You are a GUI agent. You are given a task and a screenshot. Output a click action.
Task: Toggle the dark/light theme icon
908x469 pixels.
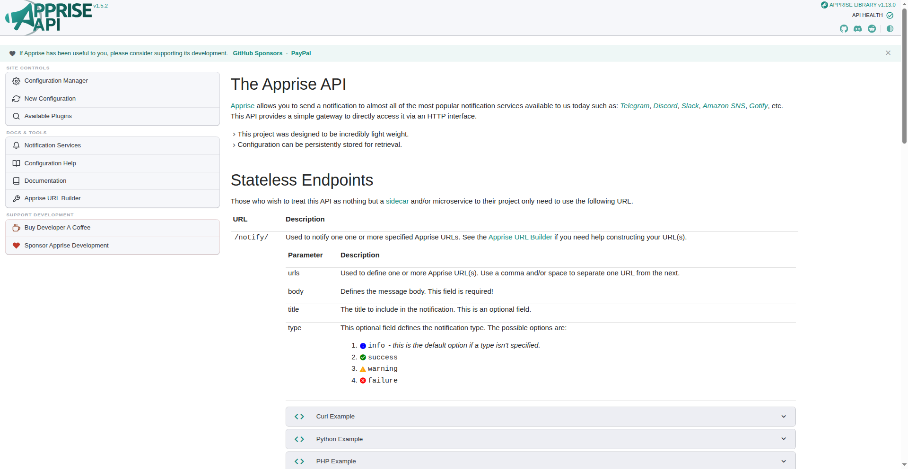point(890,29)
